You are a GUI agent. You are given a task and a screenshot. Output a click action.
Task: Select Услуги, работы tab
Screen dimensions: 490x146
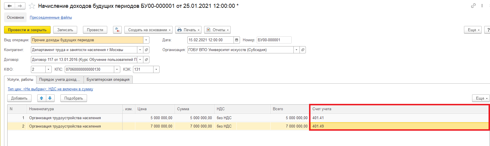[x=20, y=79]
